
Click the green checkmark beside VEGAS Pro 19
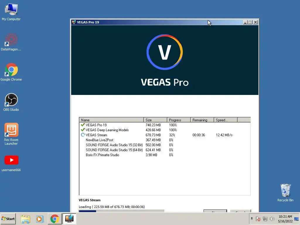pos(83,125)
